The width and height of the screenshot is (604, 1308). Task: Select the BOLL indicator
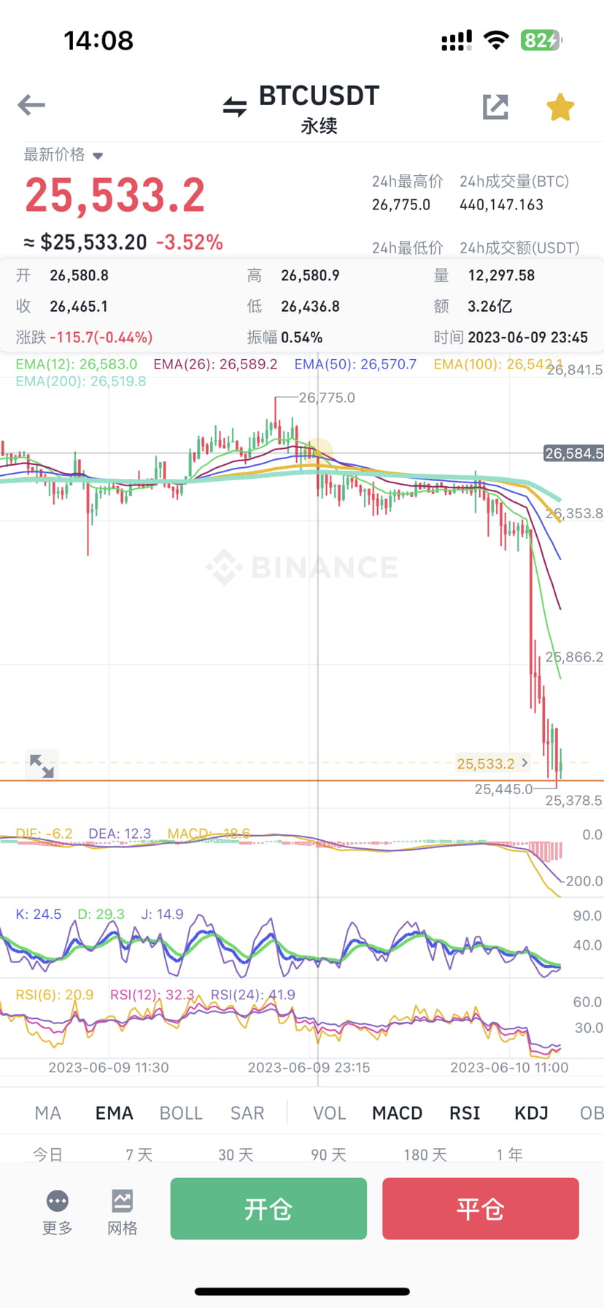pyautogui.click(x=181, y=1113)
